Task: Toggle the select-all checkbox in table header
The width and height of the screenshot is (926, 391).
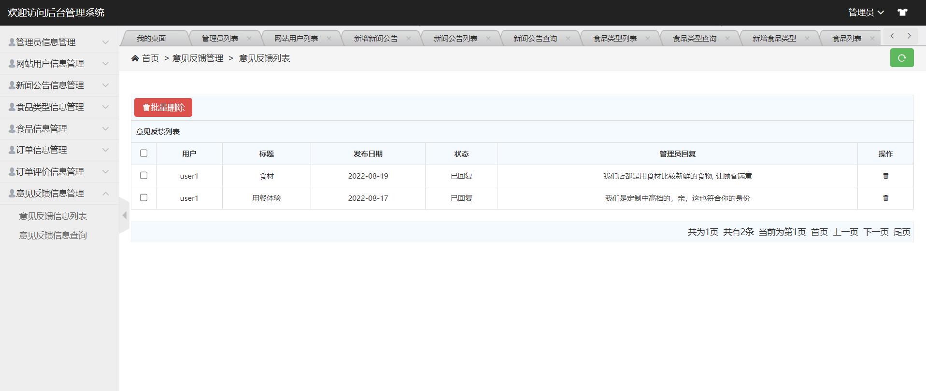Action: click(x=143, y=153)
